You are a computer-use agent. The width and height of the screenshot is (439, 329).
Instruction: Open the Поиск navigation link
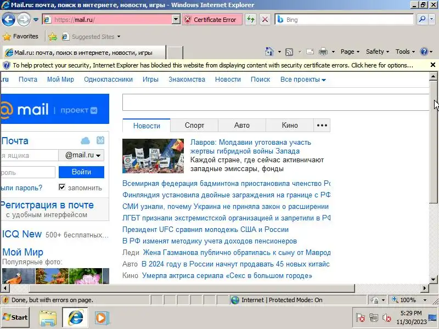260,80
